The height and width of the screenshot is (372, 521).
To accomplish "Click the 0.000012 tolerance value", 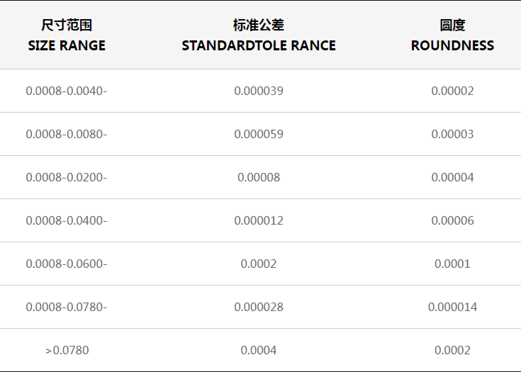I will click(x=259, y=220).
